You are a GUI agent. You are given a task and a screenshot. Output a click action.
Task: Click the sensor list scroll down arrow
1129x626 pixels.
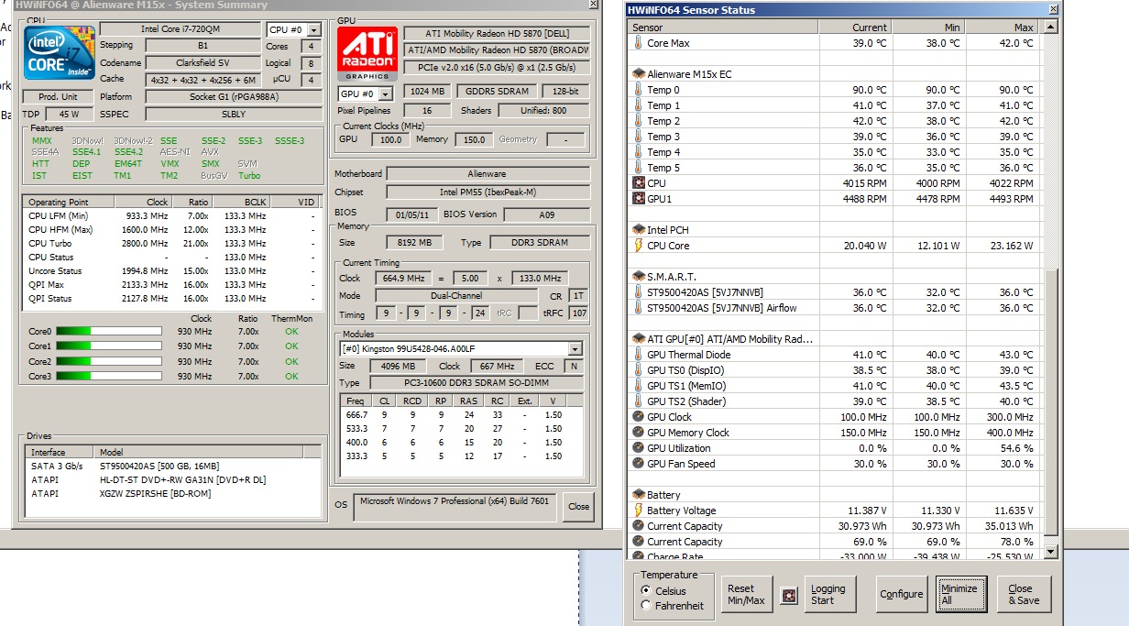click(1050, 551)
